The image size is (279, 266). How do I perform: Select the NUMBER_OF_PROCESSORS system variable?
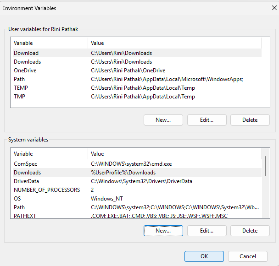47,190
